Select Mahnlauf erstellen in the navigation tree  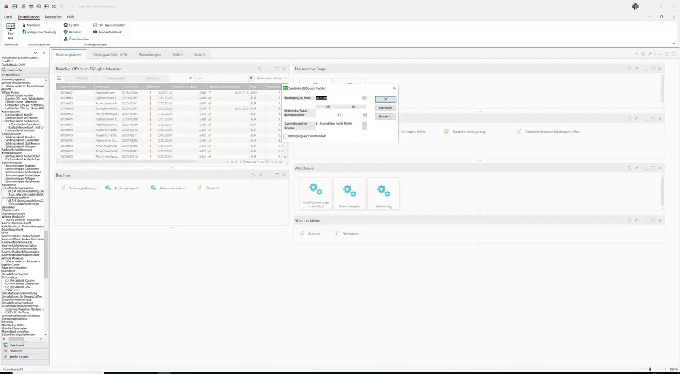point(13,325)
